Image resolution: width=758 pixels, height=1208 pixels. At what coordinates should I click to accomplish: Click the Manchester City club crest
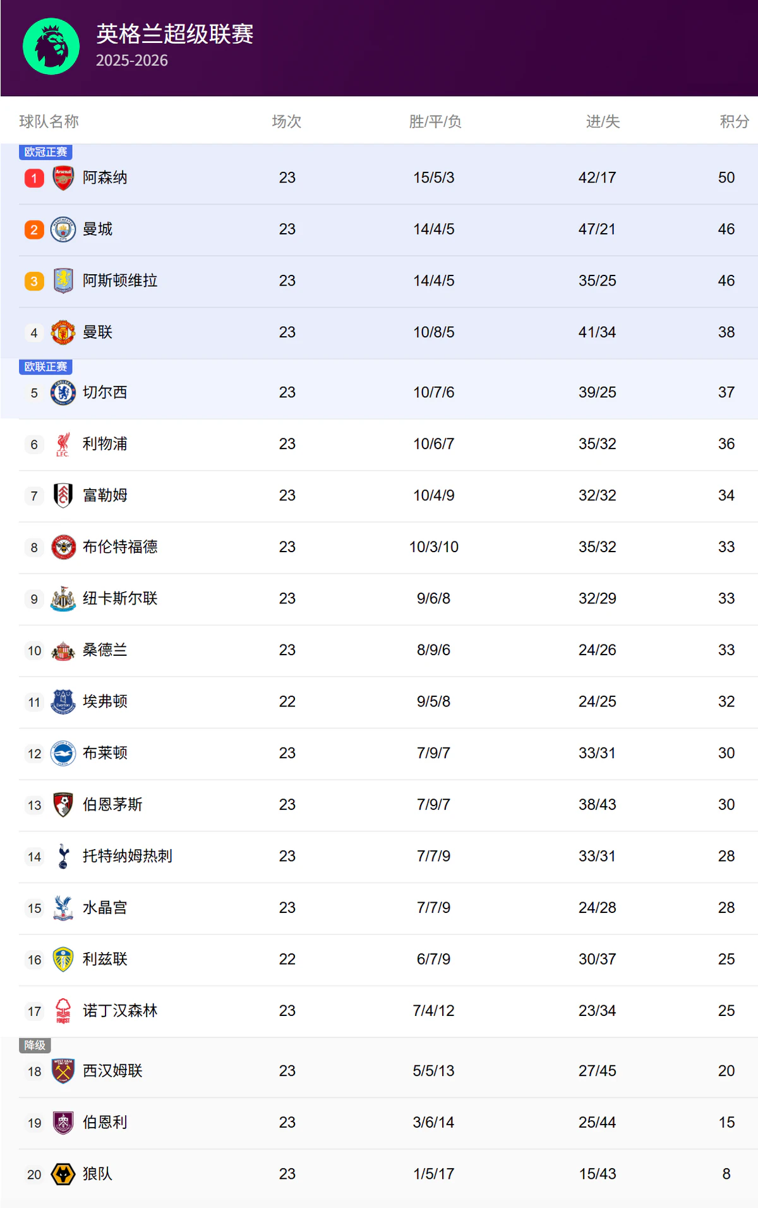[63, 229]
